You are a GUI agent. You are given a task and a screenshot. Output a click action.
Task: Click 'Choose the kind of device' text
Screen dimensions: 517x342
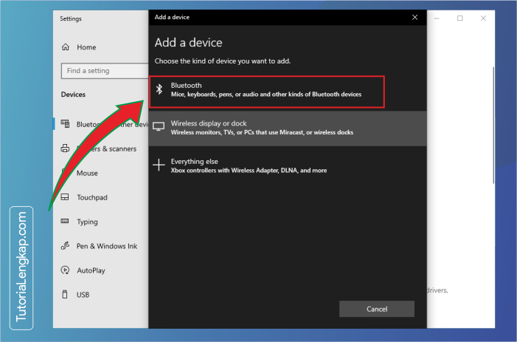(223, 61)
